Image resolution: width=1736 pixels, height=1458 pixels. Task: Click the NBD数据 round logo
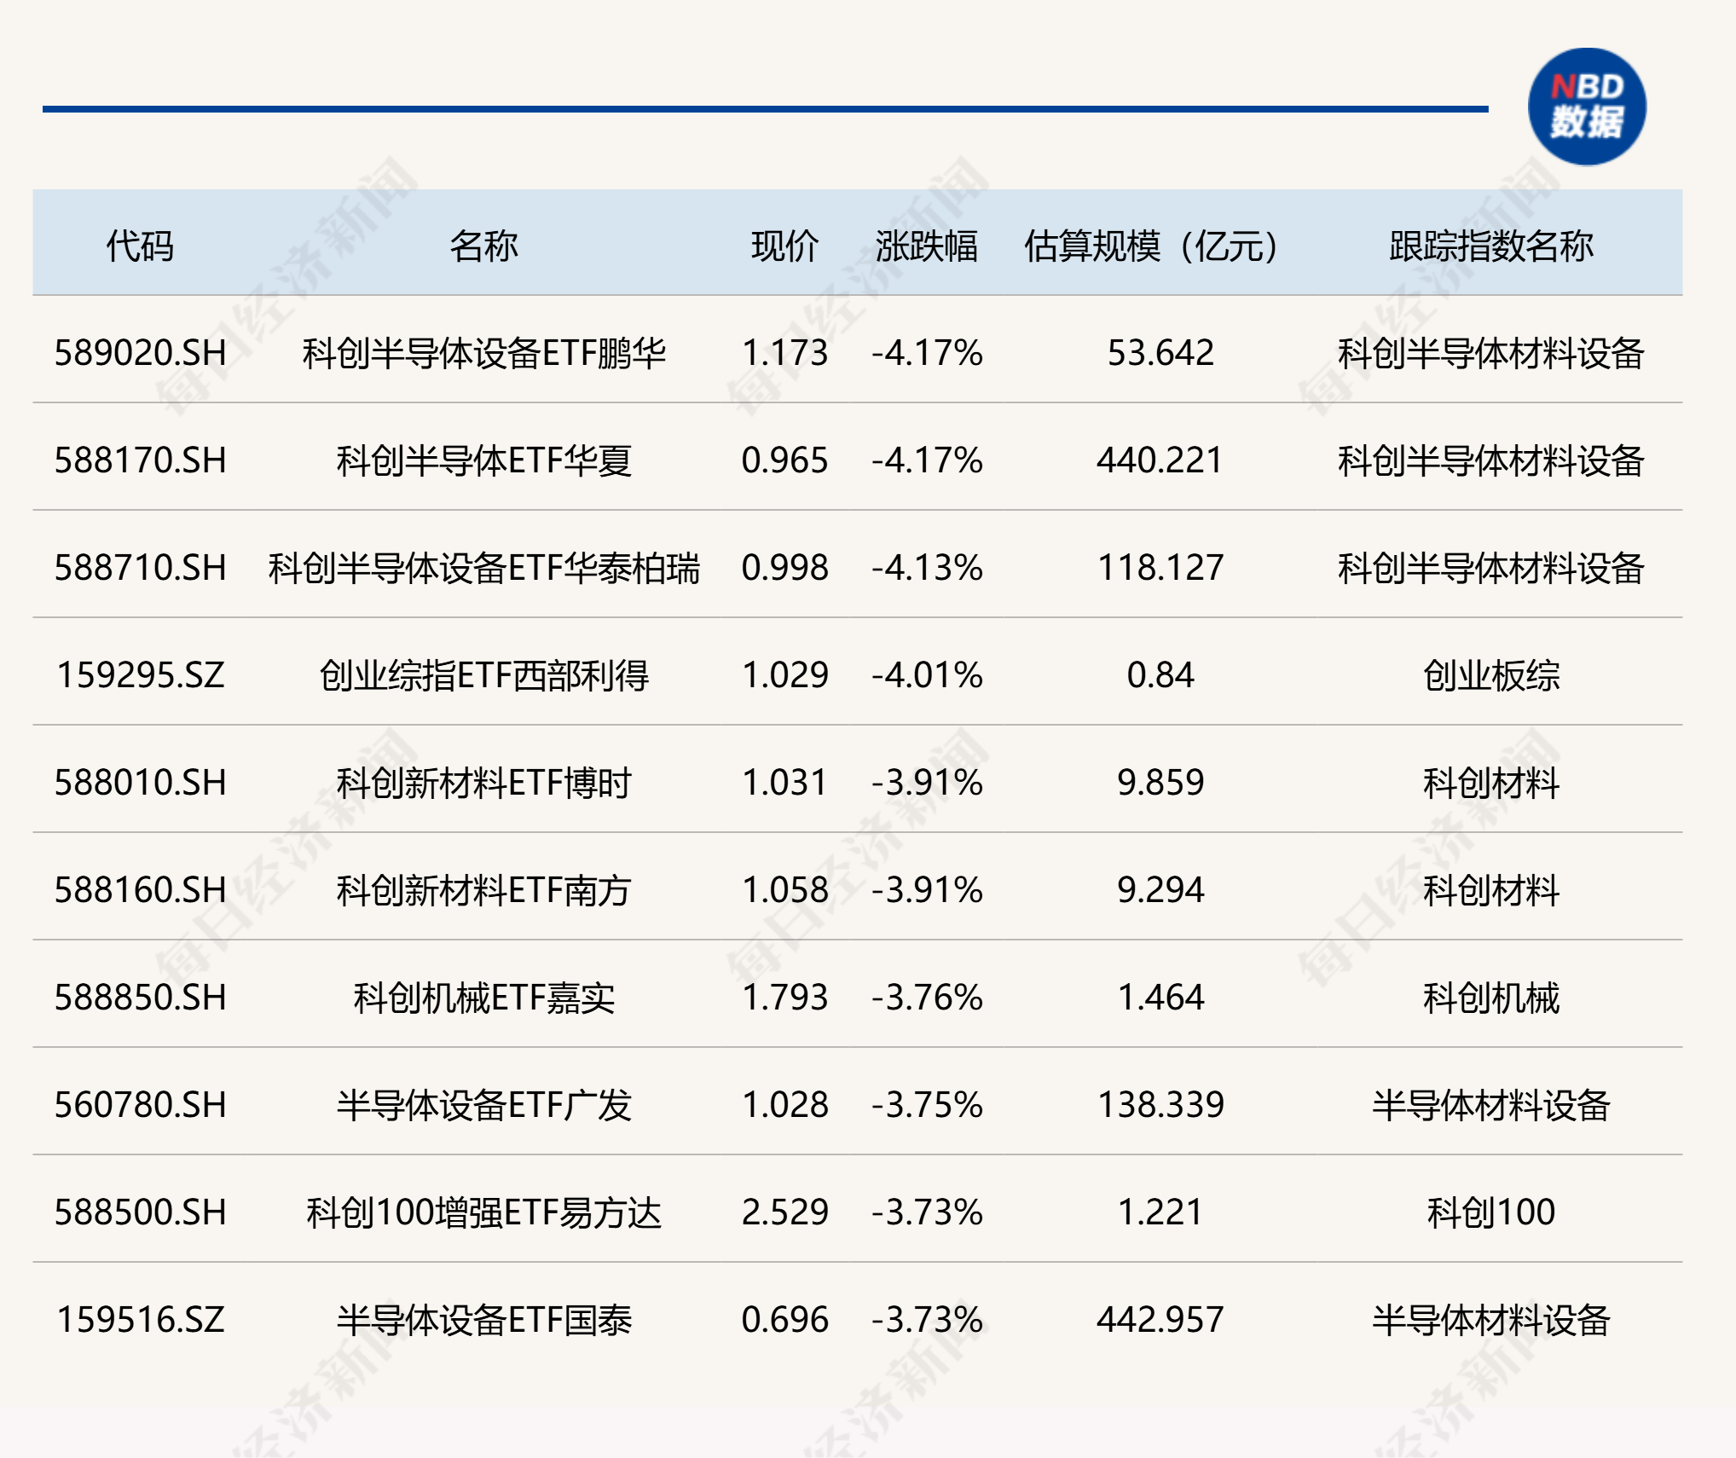1587,107
